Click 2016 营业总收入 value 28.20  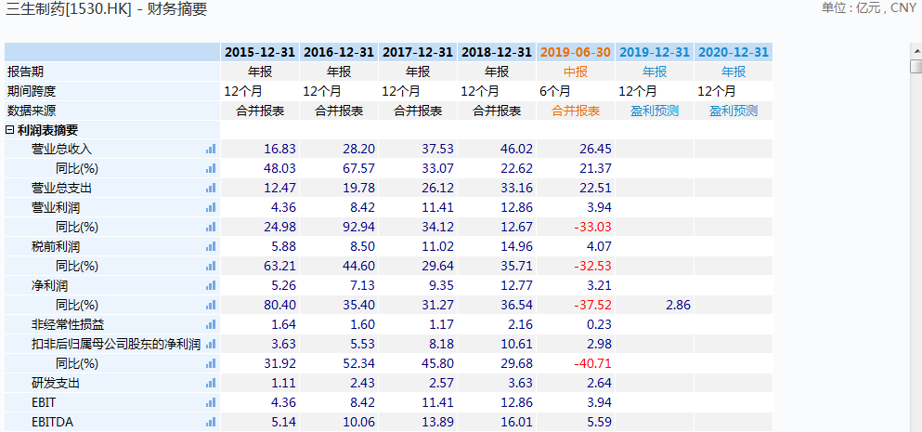pos(359,150)
